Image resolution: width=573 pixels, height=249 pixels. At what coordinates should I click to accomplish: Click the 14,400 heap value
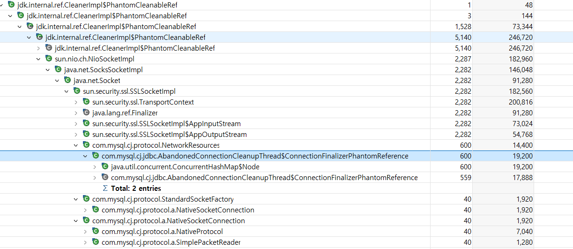click(522, 145)
